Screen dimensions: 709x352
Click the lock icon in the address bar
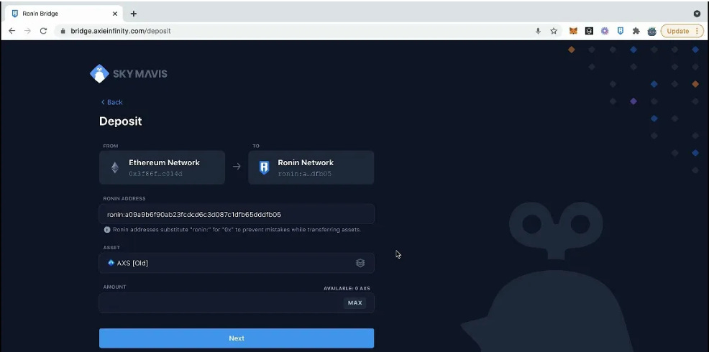coord(63,31)
